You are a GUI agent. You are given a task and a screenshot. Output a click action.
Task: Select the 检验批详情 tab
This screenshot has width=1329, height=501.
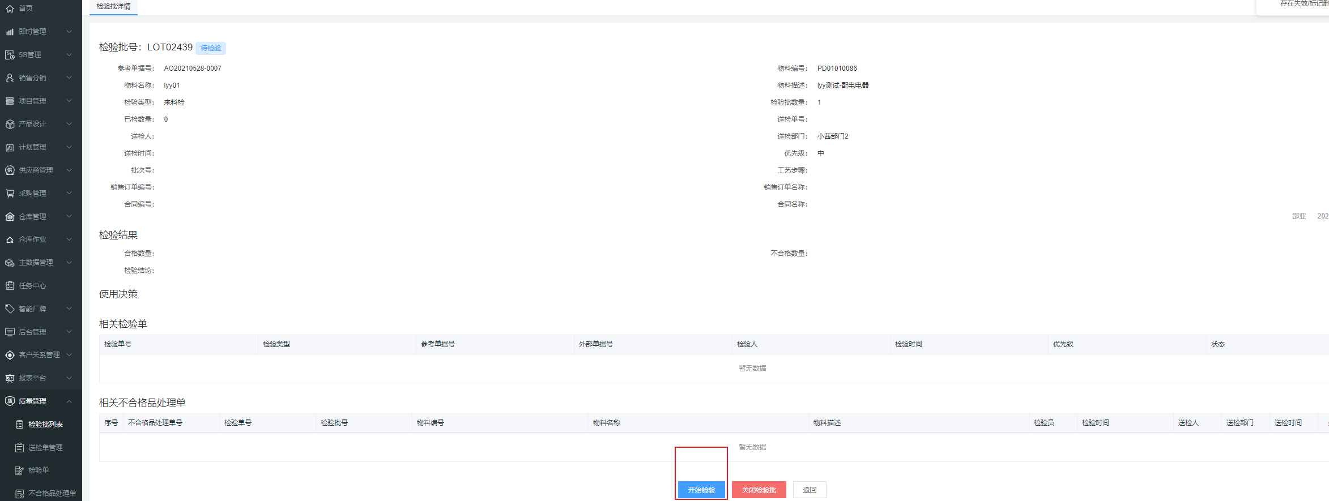tap(113, 7)
